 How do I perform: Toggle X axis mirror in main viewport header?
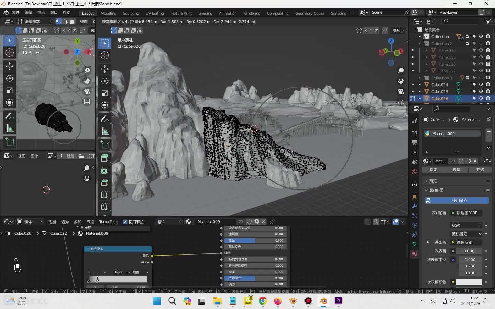[365, 31]
